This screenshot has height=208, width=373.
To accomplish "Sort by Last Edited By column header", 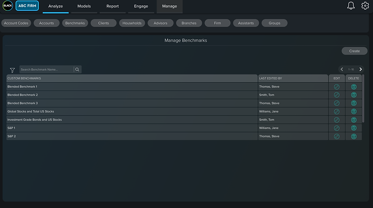I will pyautogui.click(x=293, y=78).
